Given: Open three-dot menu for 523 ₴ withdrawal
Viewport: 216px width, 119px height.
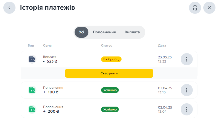Looking at the screenshot, I should pyautogui.click(x=187, y=59).
